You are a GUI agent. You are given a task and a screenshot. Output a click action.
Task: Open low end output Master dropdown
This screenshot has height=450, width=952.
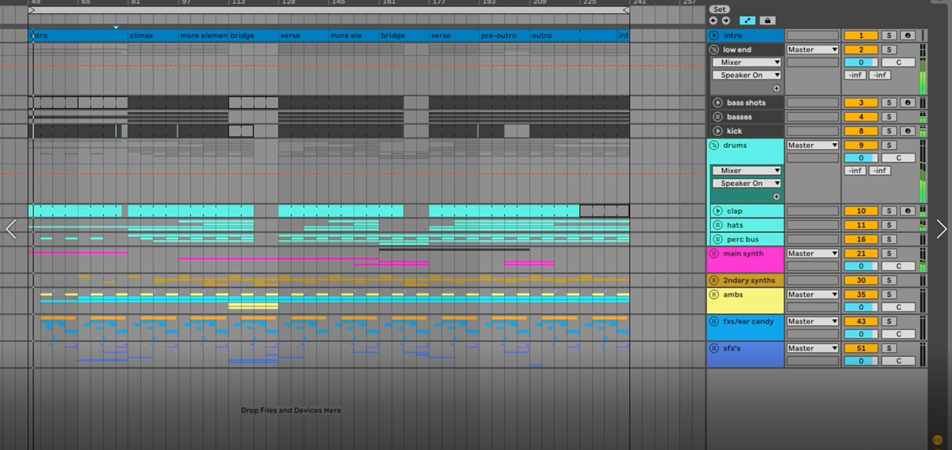click(x=812, y=50)
